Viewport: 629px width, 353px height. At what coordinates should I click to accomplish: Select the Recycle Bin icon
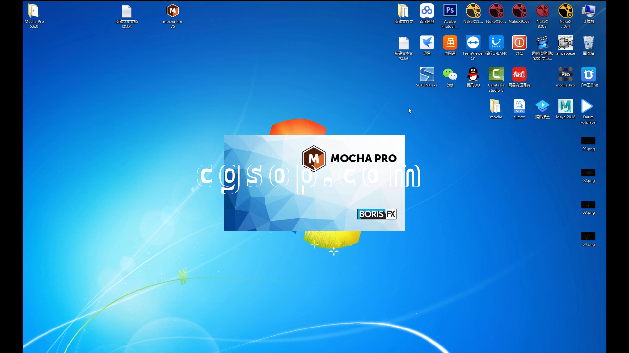click(588, 43)
